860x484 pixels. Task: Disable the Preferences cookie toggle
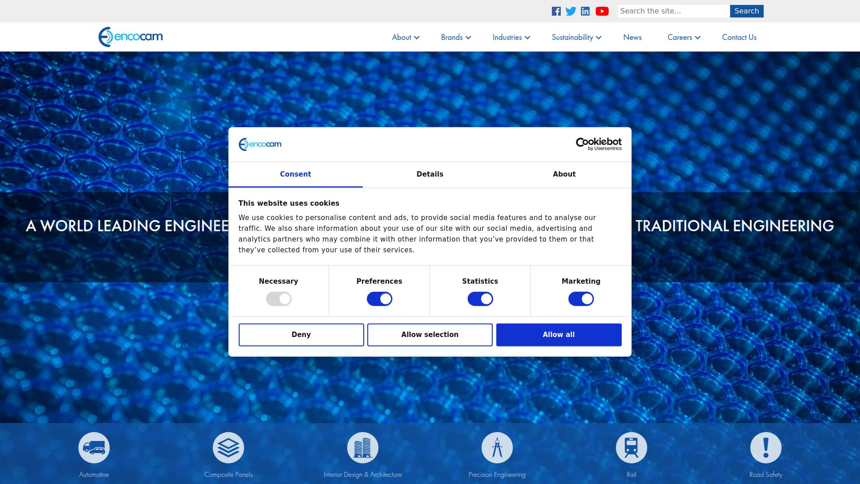[379, 298]
